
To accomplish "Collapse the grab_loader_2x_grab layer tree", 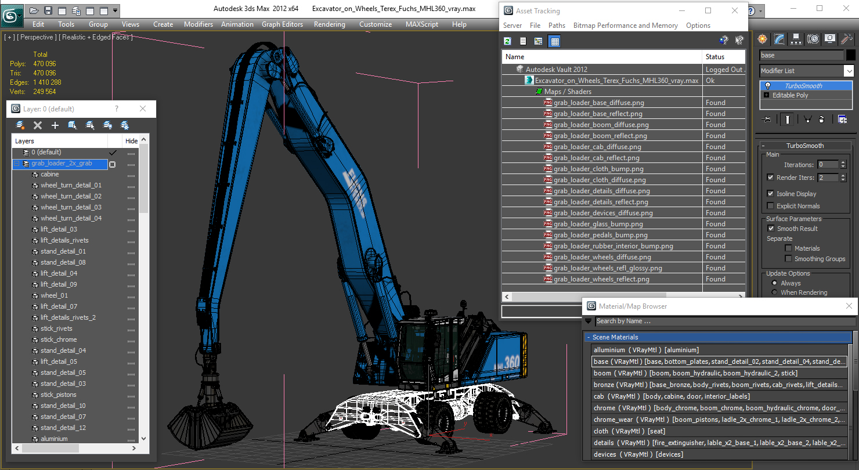I will click(x=16, y=164).
